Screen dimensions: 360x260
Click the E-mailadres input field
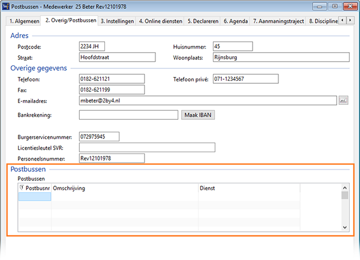tap(208, 101)
